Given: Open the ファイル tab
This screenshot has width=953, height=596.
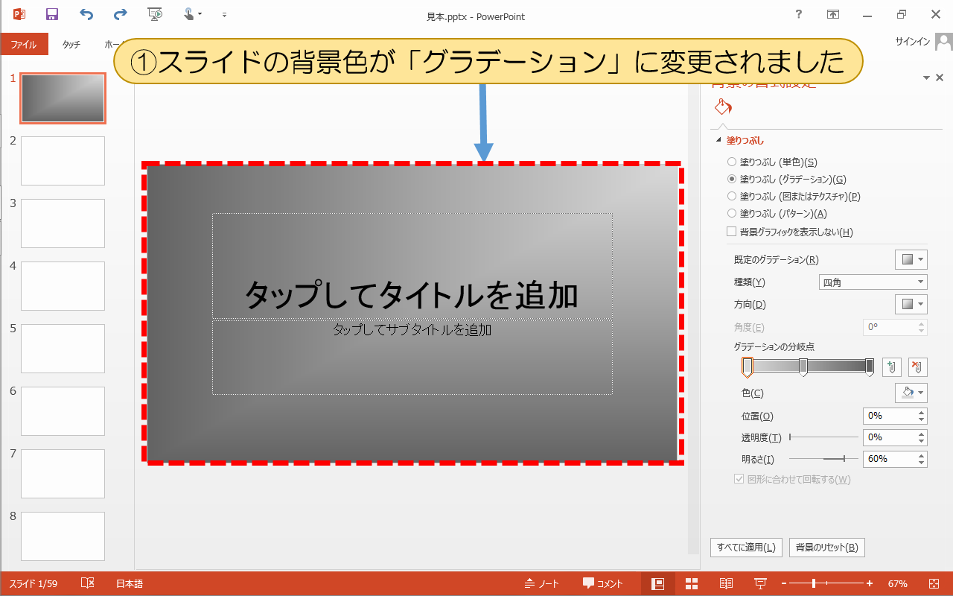Looking at the screenshot, I should point(24,44).
